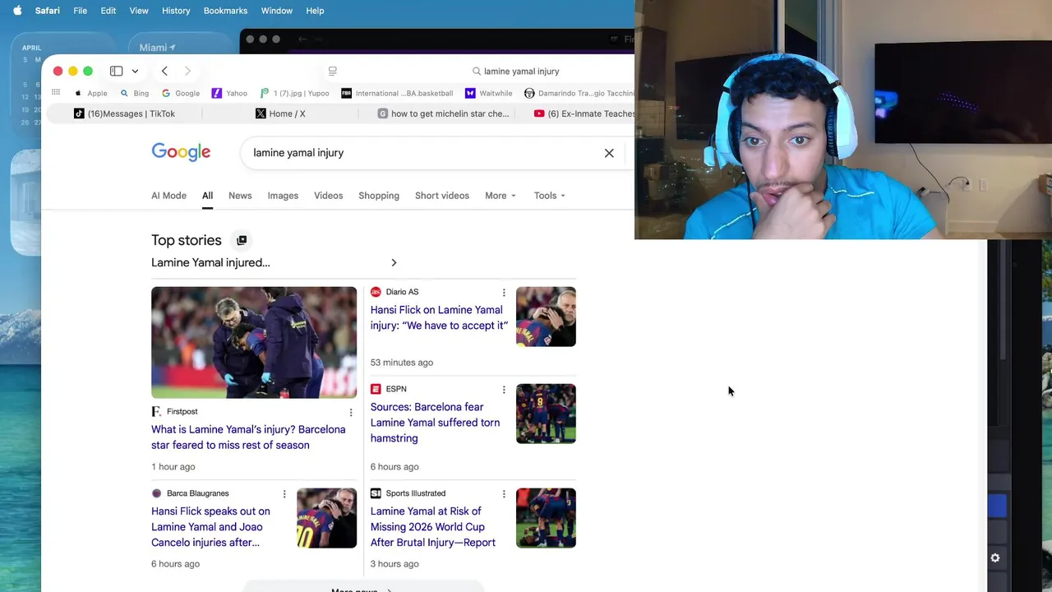
Task: Select the Images results tab
Action: pos(283,196)
